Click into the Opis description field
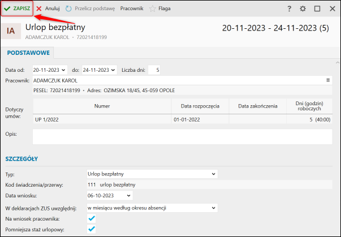The image size is (341, 237). [x=182, y=136]
